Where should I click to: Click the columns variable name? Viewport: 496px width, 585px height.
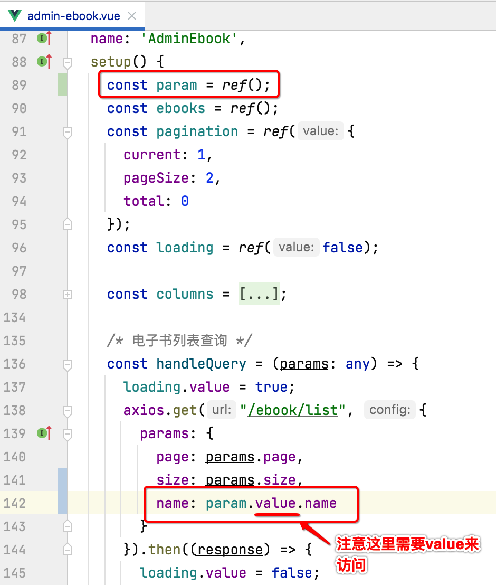click(x=185, y=294)
